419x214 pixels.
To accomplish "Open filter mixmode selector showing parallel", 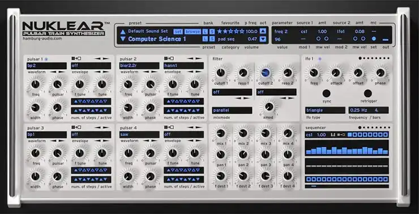I will [232, 110].
